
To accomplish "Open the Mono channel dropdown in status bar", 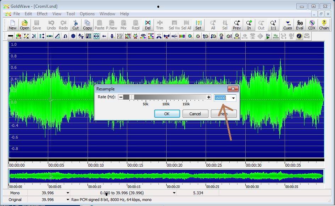I will pyautogui.click(x=68, y=193).
